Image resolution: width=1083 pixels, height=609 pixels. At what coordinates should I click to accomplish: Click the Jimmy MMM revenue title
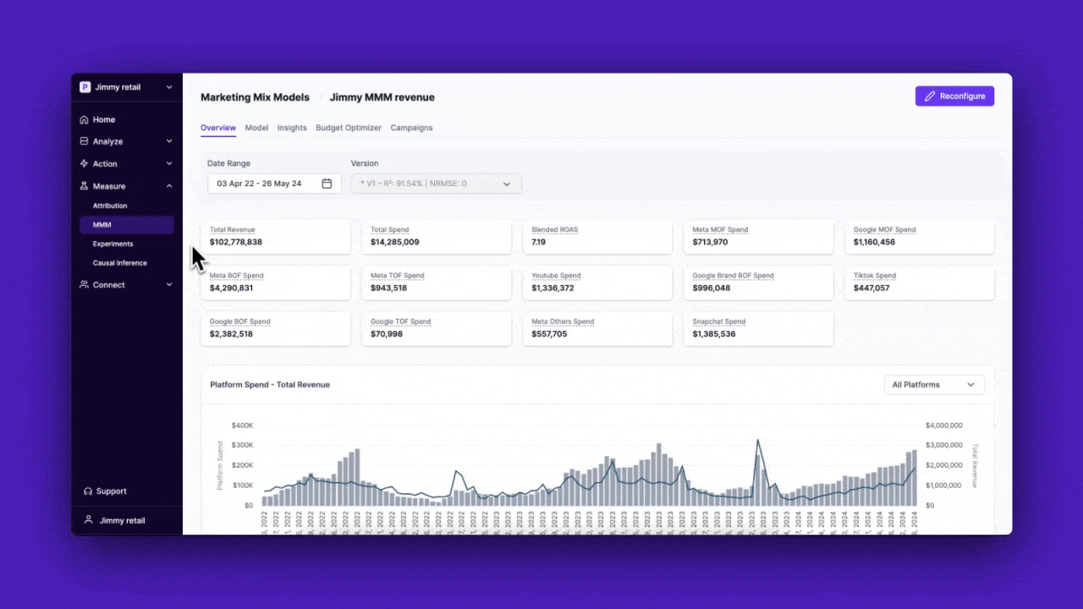pos(382,97)
